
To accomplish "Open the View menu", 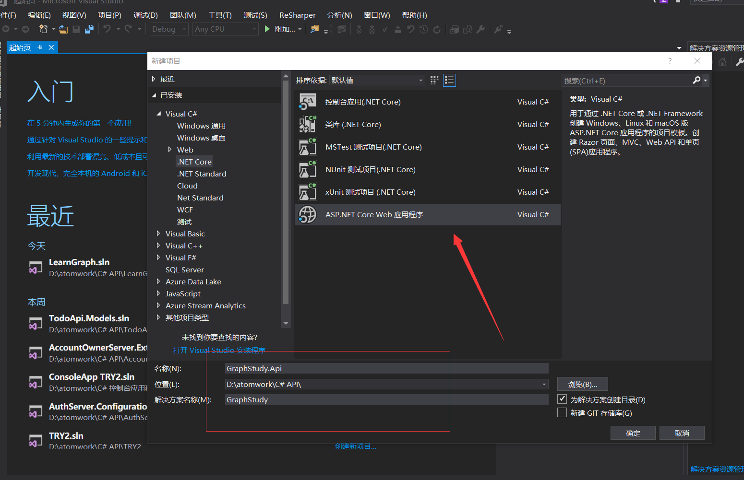I will click(74, 15).
